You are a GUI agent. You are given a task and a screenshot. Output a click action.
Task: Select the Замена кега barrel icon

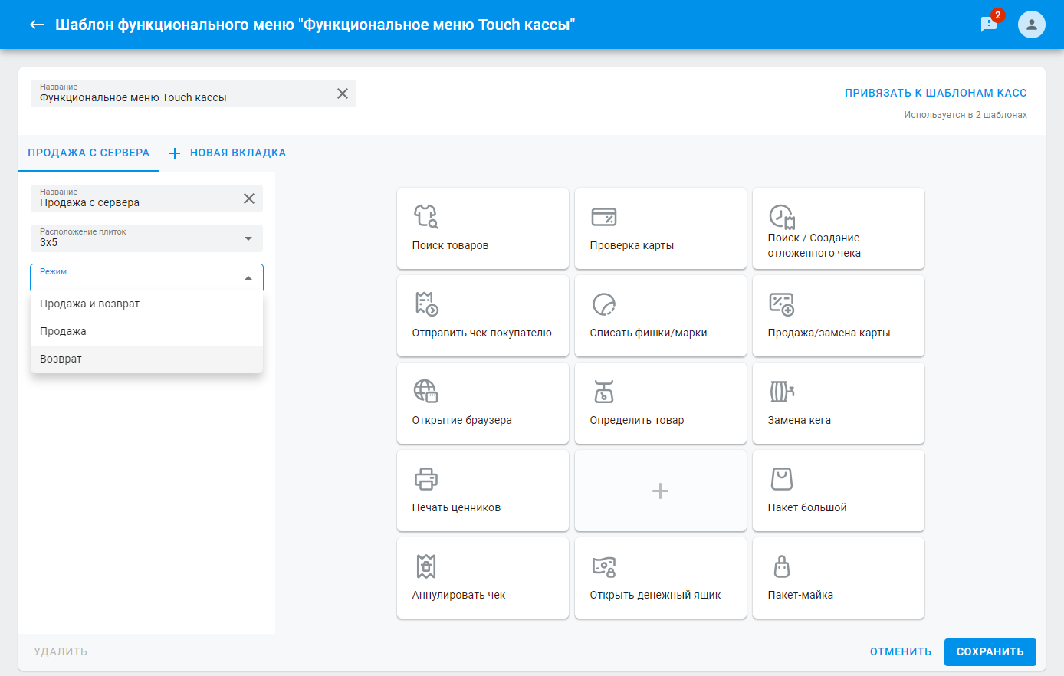[781, 392]
